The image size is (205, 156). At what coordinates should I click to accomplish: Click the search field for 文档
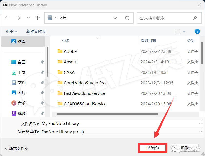169,18
